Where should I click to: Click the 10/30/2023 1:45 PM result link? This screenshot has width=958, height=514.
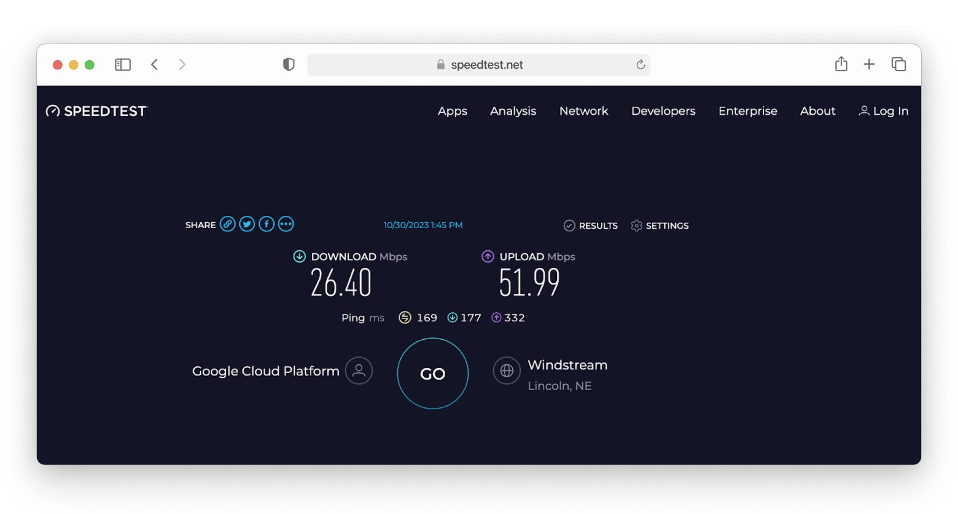pos(423,225)
